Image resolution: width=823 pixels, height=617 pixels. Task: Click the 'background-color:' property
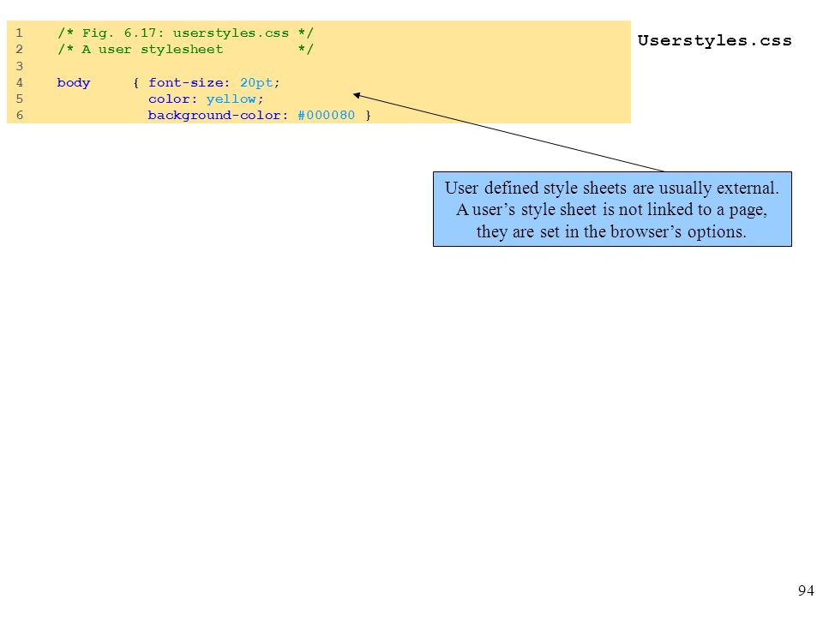218,116
